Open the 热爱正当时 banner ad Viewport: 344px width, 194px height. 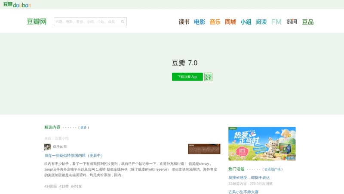tap(262, 144)
